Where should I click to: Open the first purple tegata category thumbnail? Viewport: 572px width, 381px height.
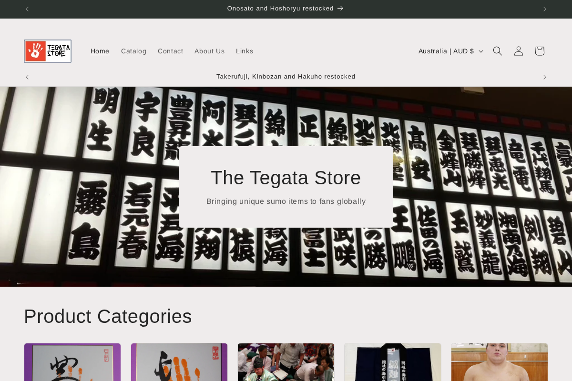72,362
